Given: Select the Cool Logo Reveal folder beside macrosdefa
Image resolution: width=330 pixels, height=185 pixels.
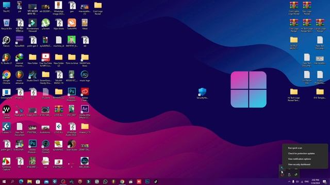Looking at the screenshot, I should (x=98, y=8).
